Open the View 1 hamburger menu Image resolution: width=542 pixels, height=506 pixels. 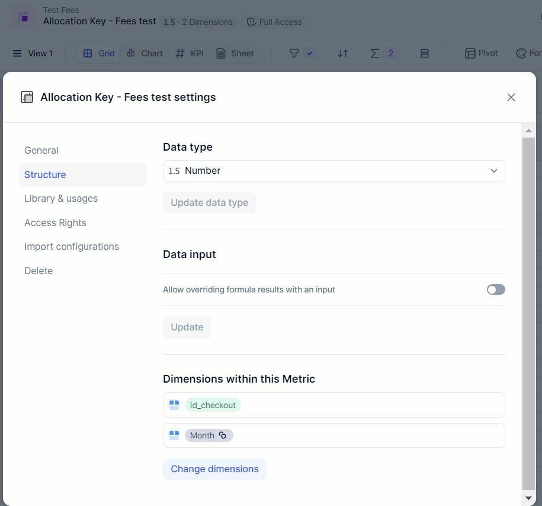pyautogui.click(x=17, y=53)
